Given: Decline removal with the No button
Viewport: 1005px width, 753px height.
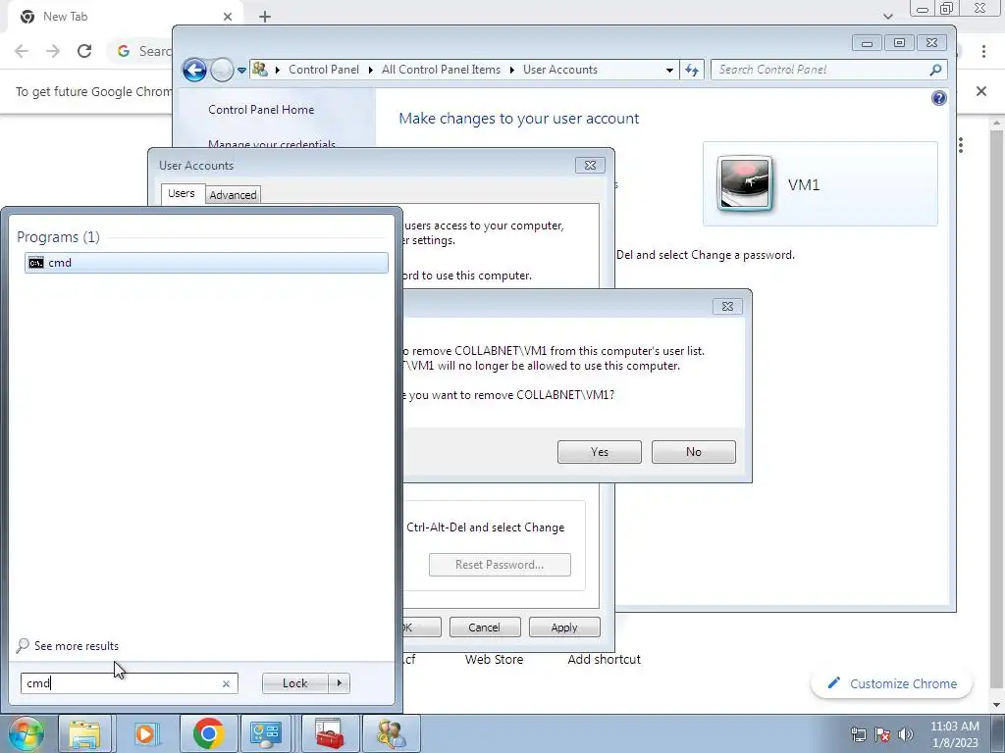Looking at the screenshot, I should click(x=694, y=452).
